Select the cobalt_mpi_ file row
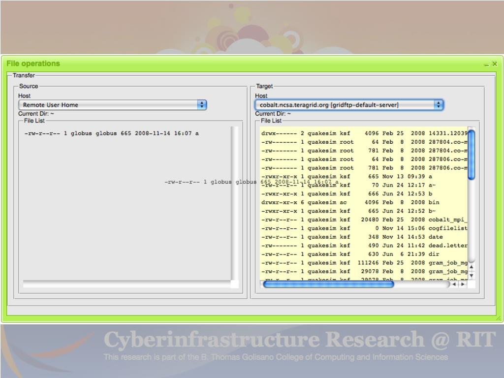 coord(364,220)
